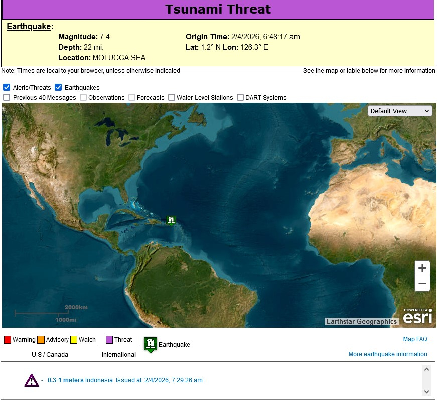The width and height of the screenshot is (437, 400).
Task: Zoom out with the map minus button
Action: [x=422, y=284]
